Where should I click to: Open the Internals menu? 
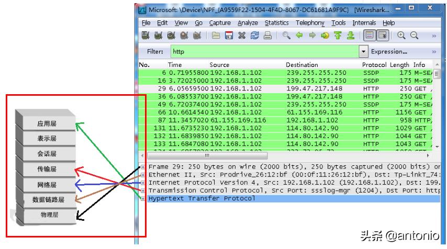(364, 23)
